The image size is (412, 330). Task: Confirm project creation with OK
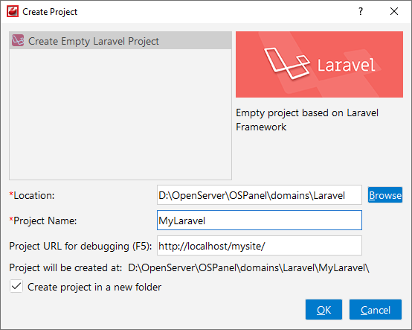click(x=324, y=310)
